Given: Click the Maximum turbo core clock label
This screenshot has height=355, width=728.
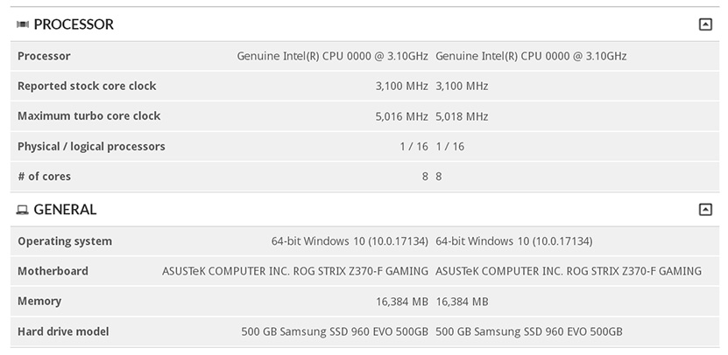Looking at the screenshot, I should [88, 116].
